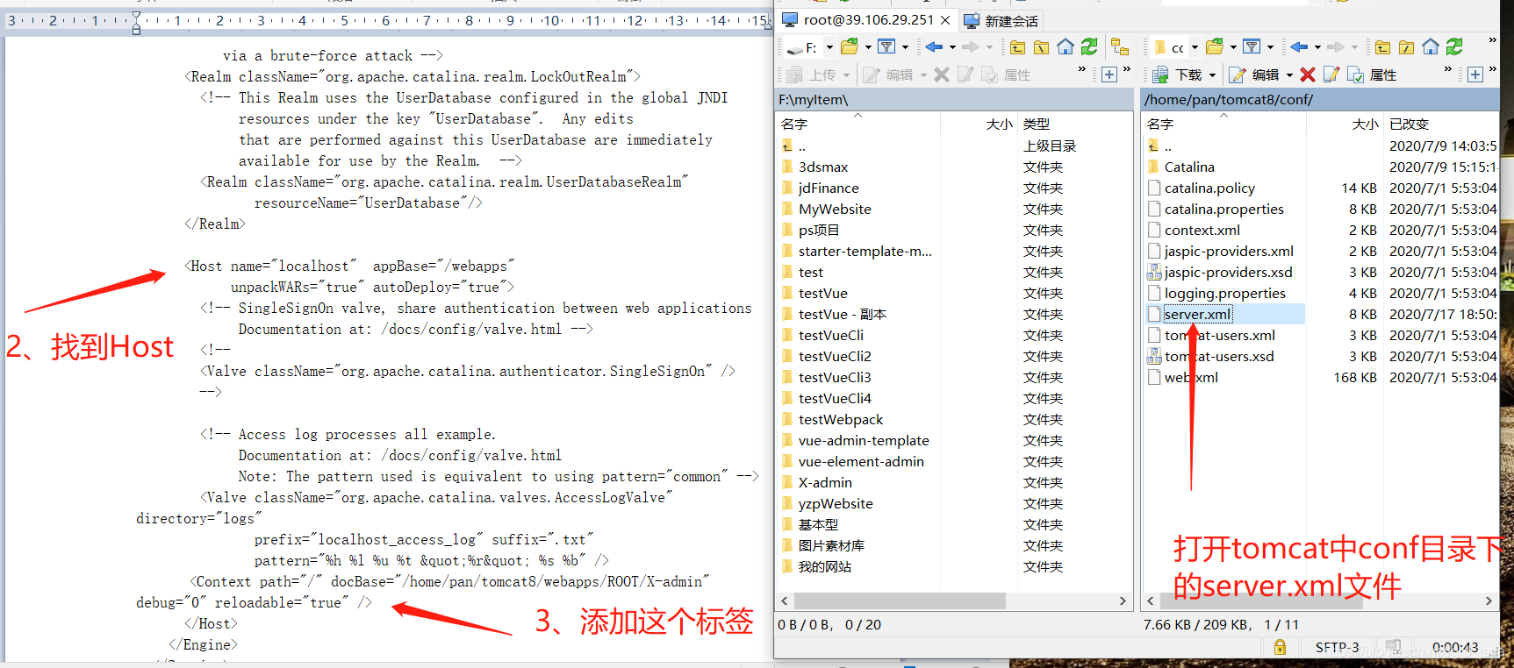Image resolution: width=1514 pixels, height=668 pixels.
Task: Go to root directory in local panel
Action: 1042,46
